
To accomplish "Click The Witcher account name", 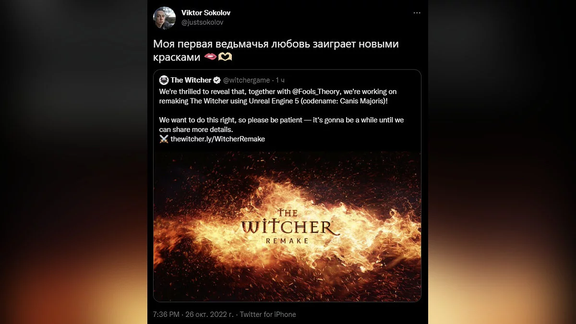I will tap(191, 80).
